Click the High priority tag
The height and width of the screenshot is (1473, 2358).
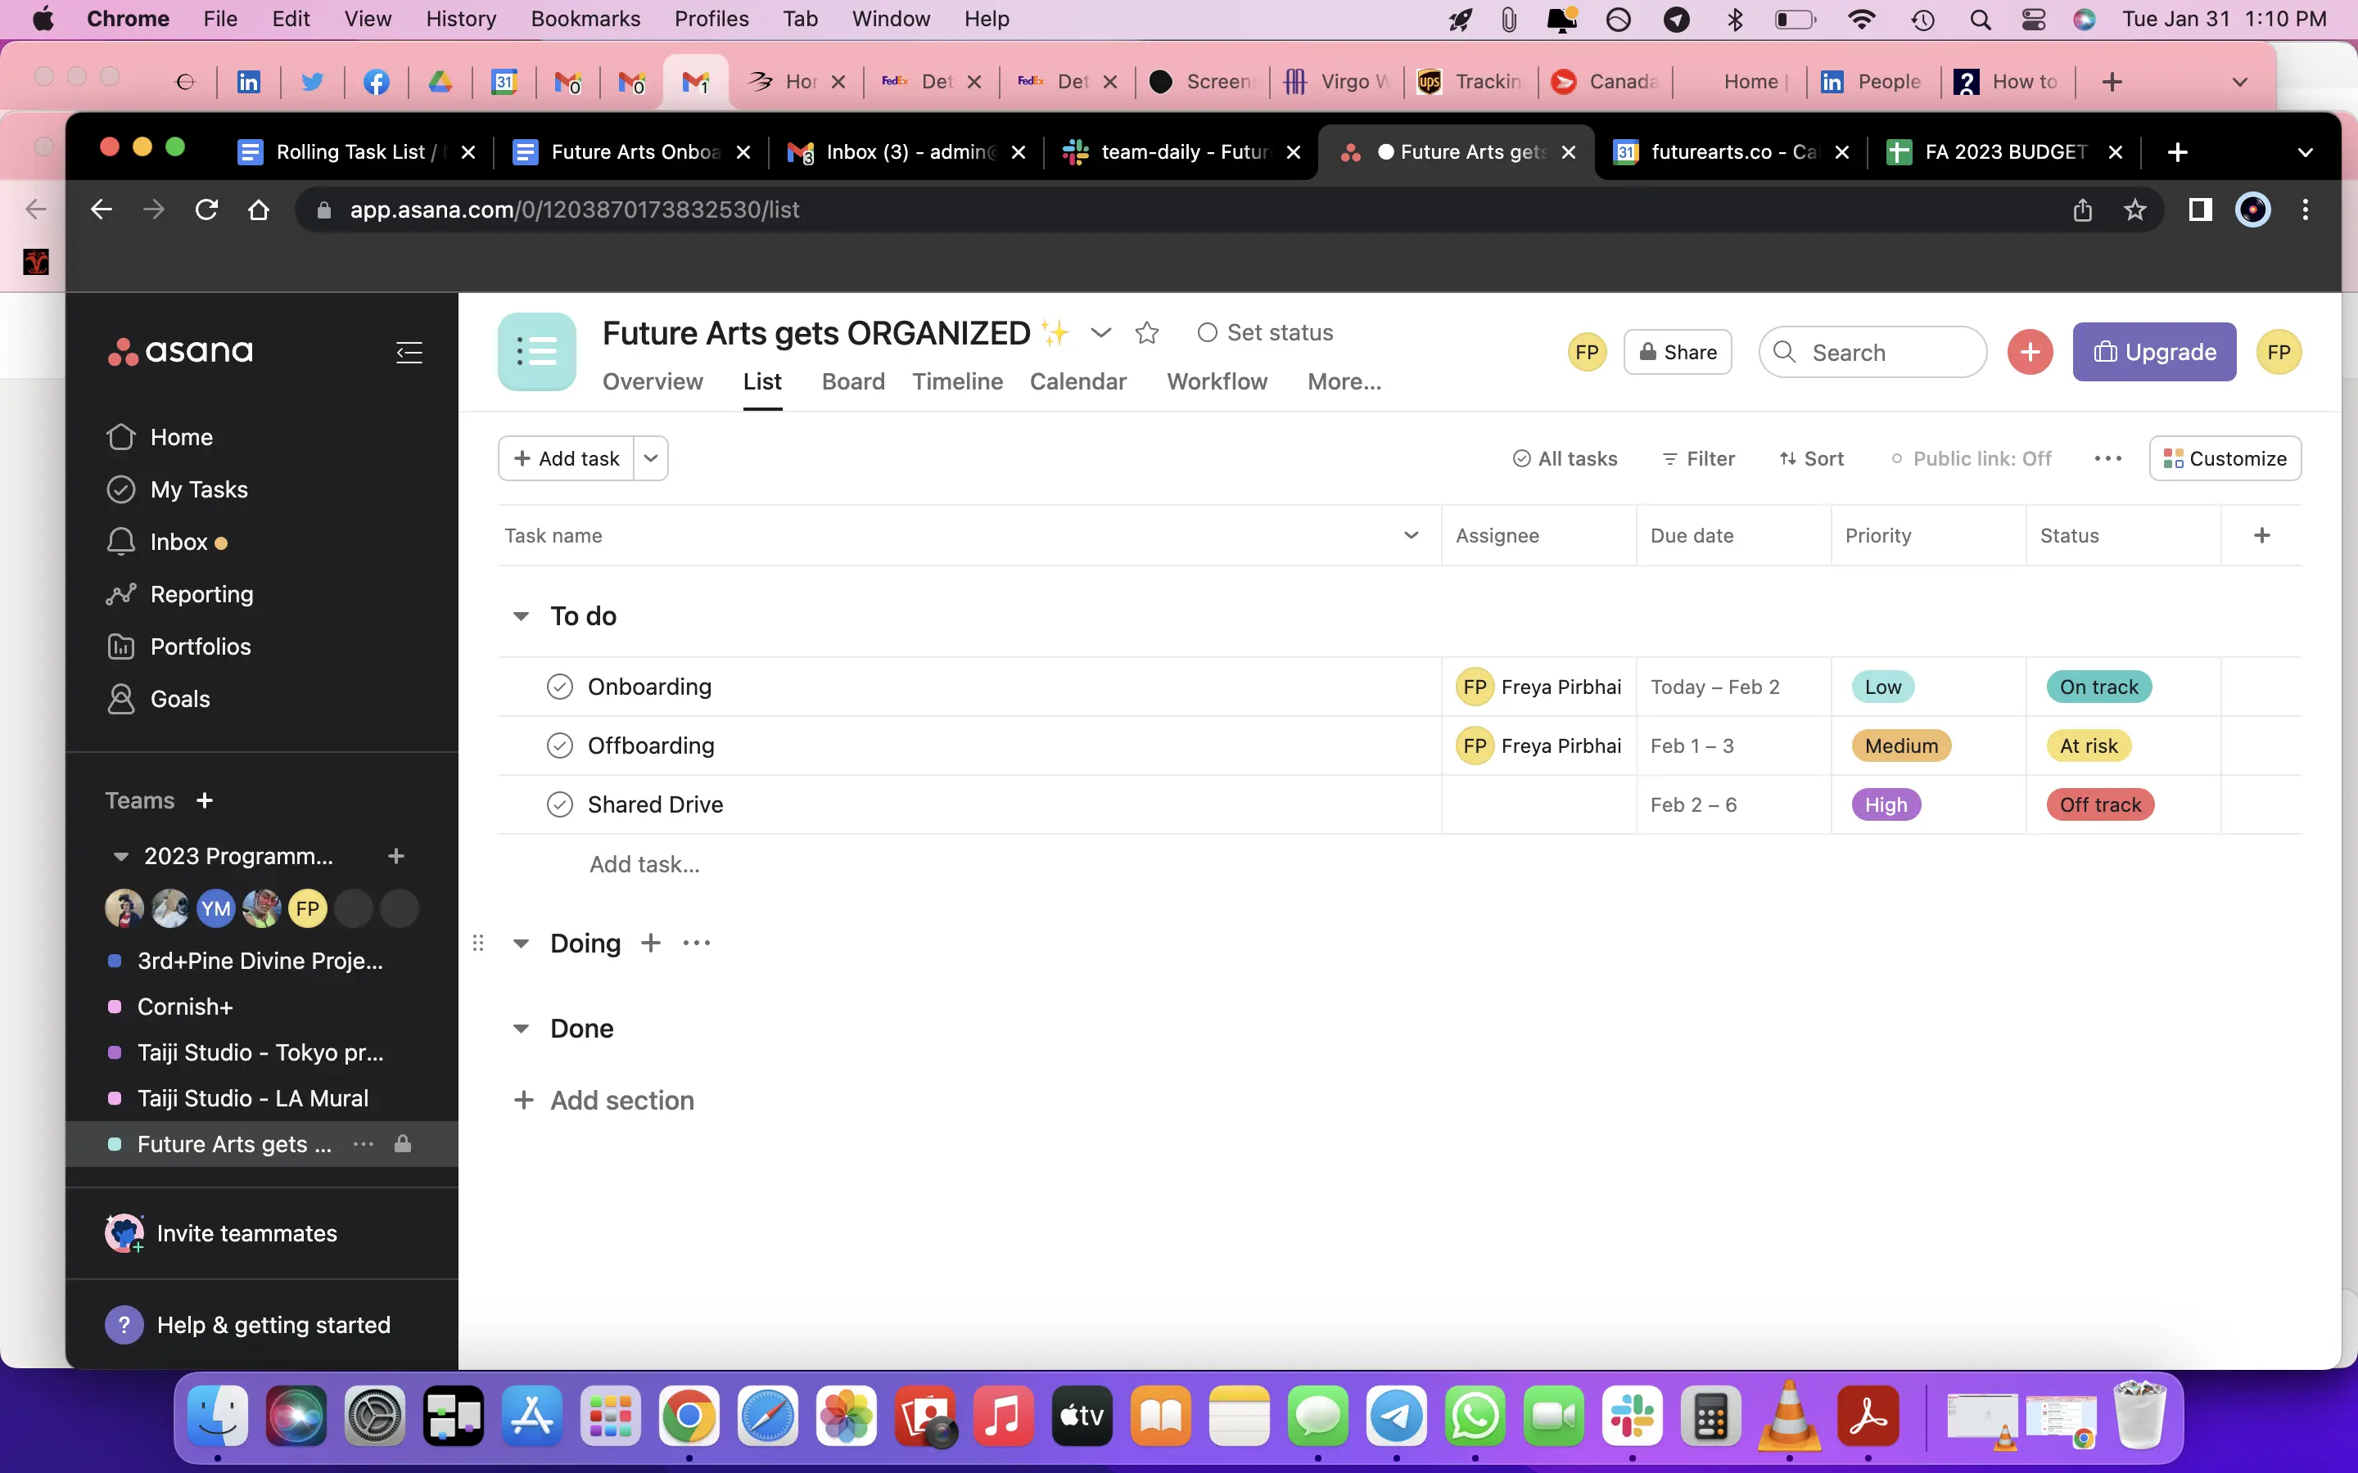point(1886,804)
